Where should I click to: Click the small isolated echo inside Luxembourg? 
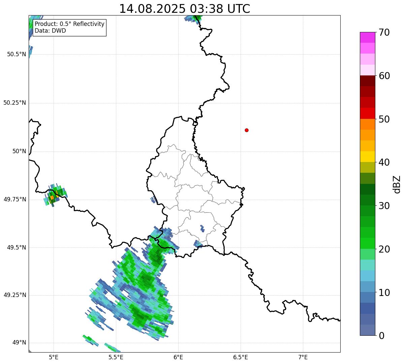(x=202, y=229)
